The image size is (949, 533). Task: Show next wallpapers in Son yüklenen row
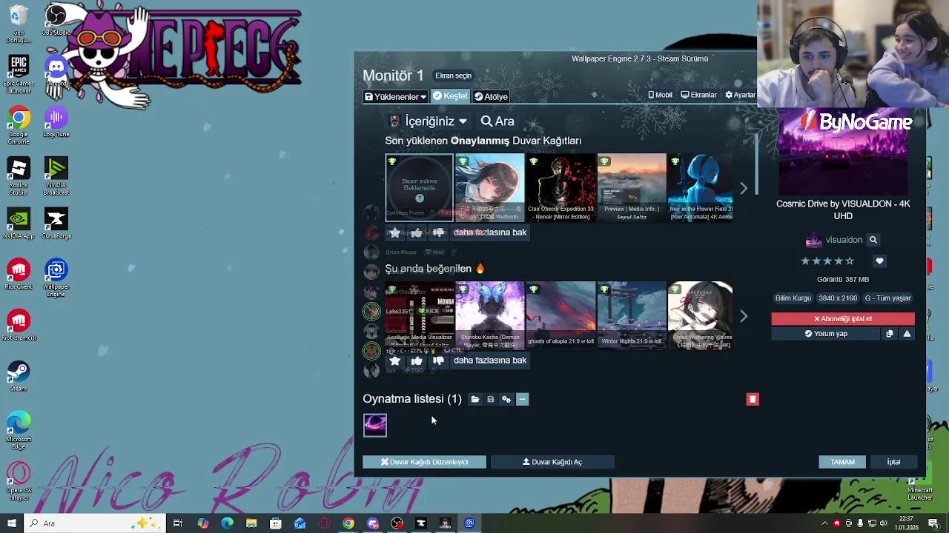[744, 188]
